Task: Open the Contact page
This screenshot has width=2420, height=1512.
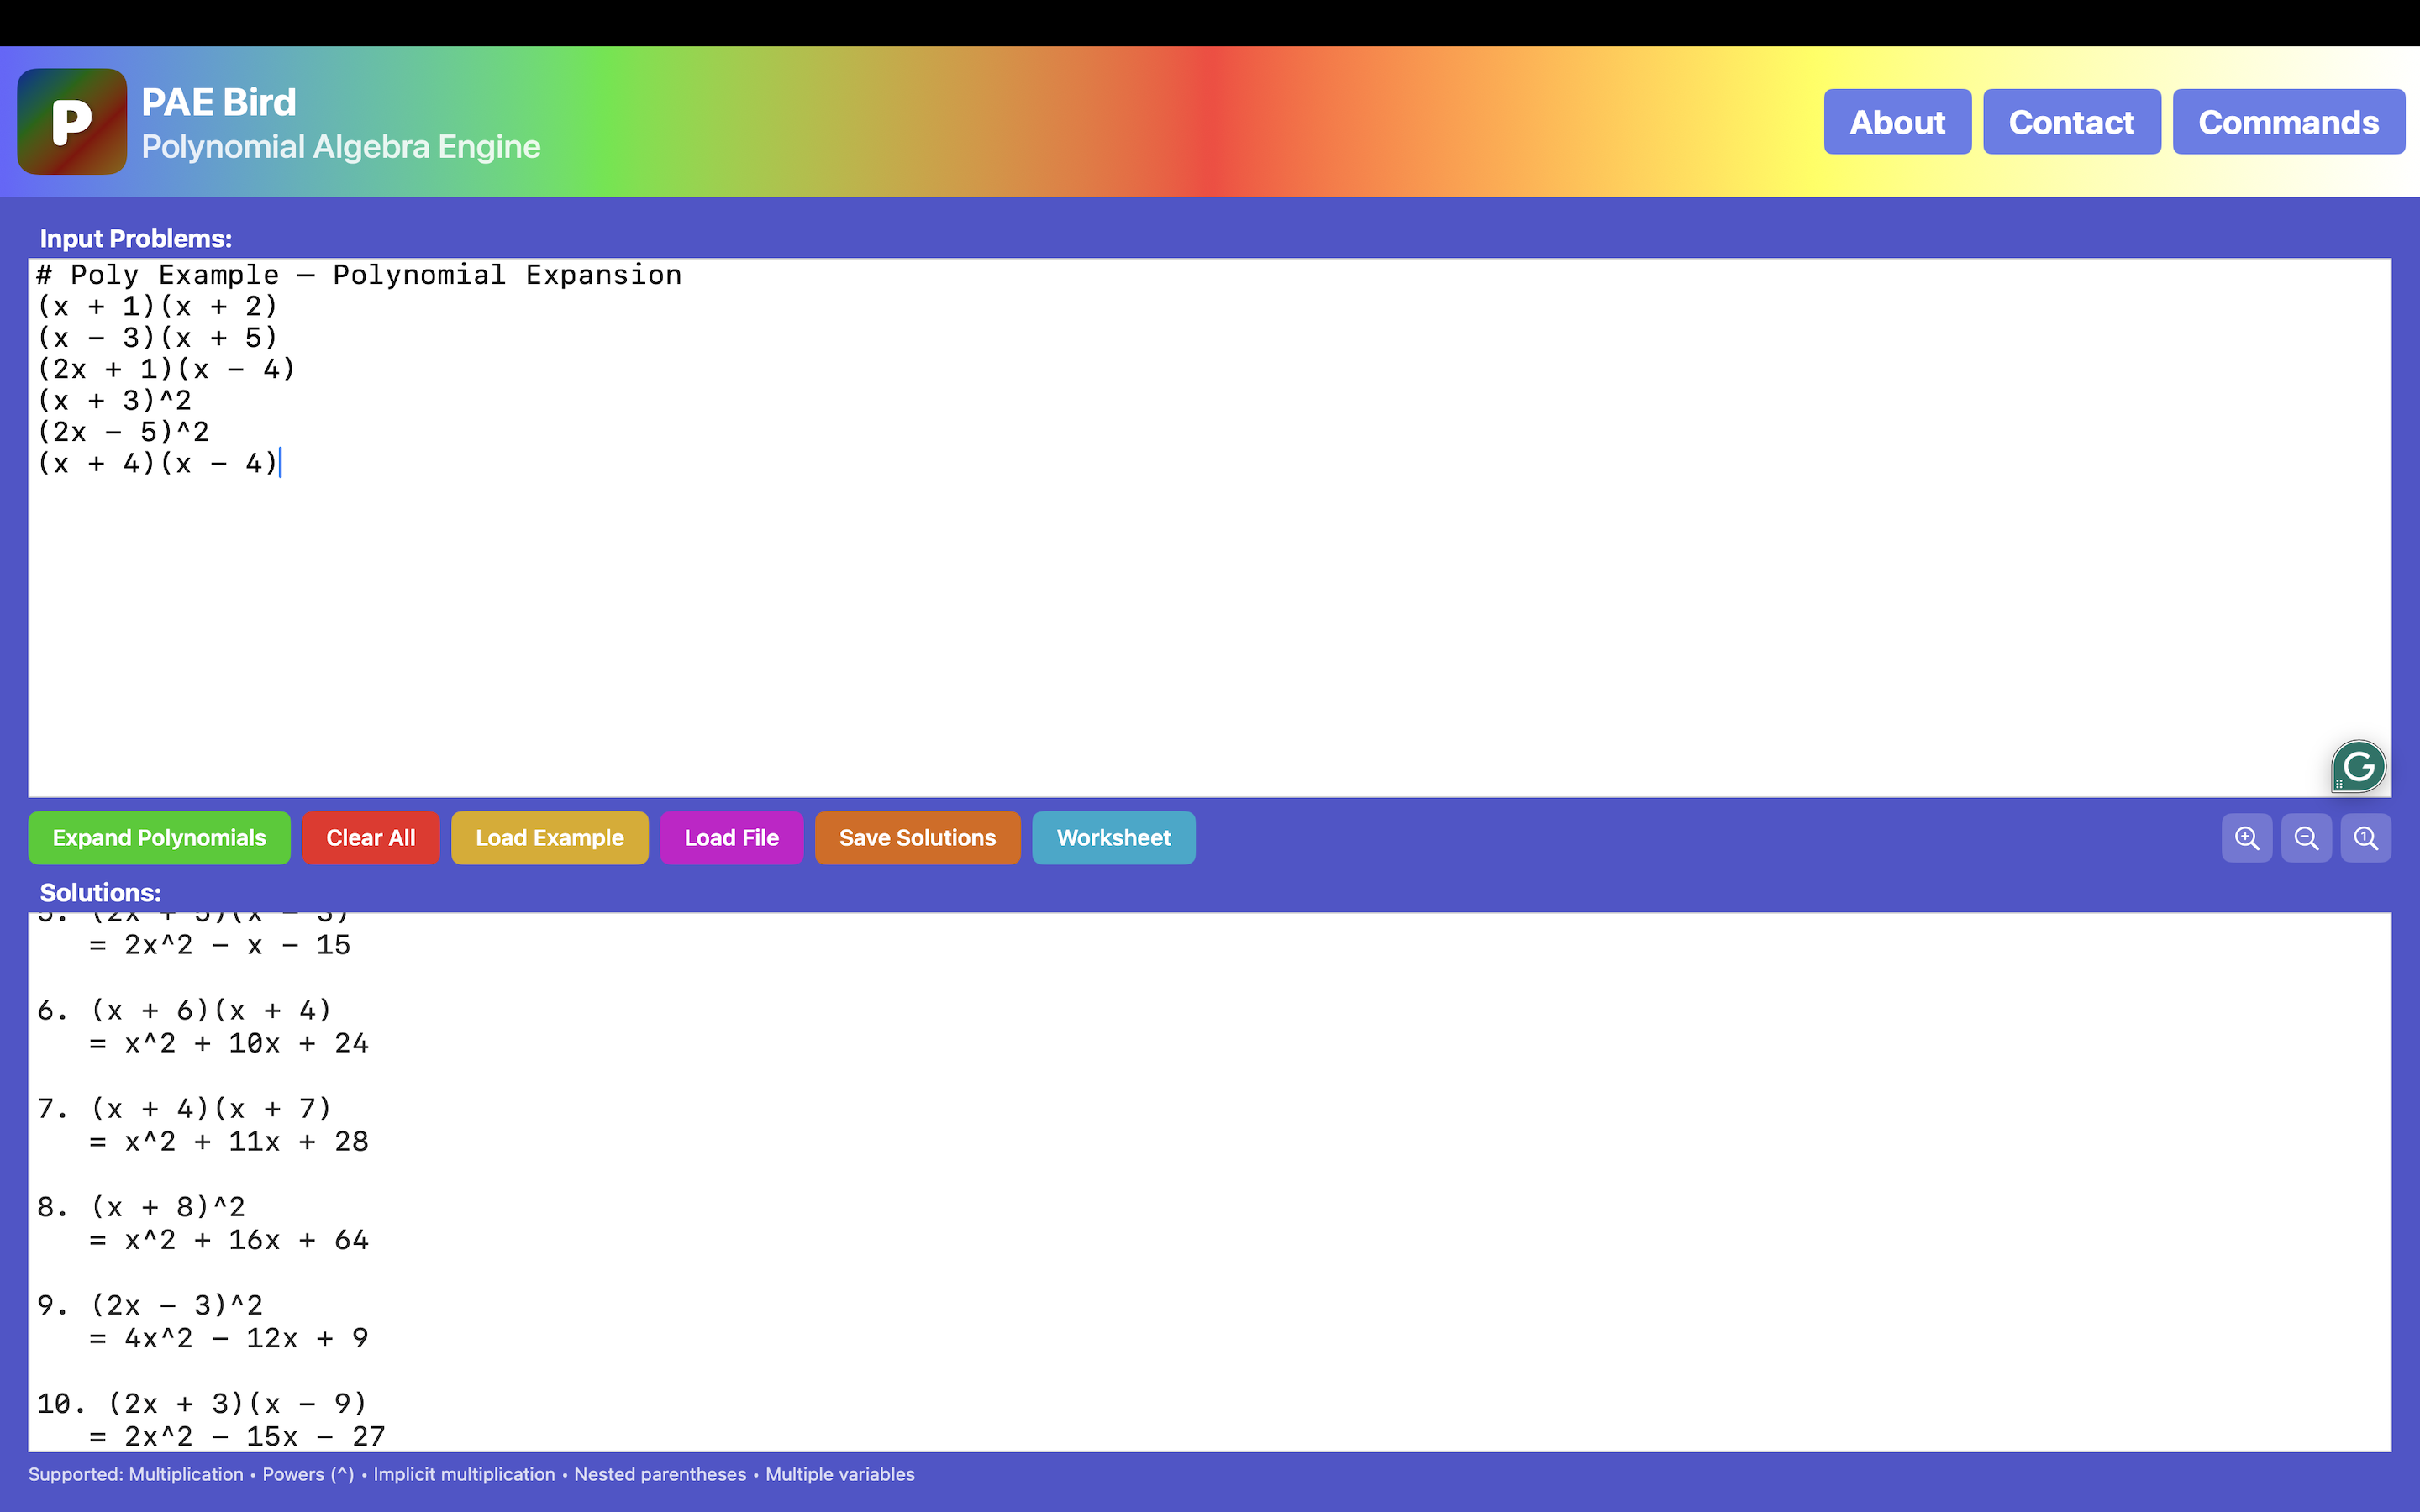Action: point(2071,122)
